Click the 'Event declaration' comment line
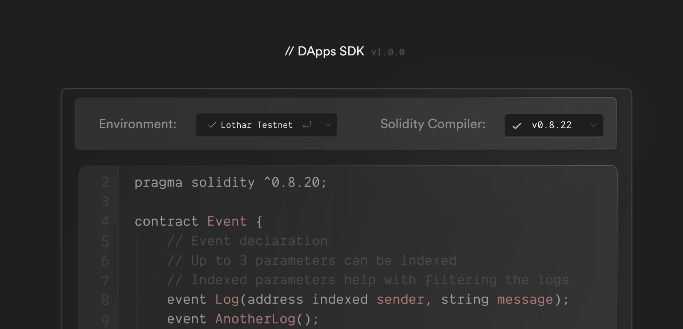683x329 pixels. point(247,241)
